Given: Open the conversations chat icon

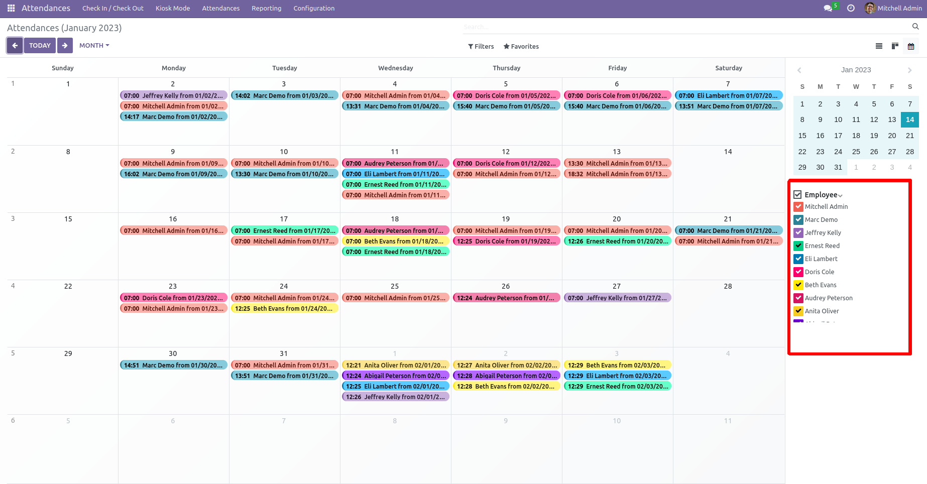Looking at the screenshot, I should [x=828, y=8].
